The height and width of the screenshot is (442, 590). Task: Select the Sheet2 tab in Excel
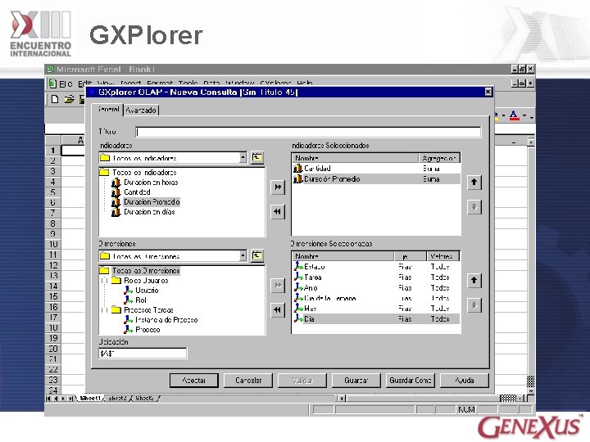coord(117,398)
